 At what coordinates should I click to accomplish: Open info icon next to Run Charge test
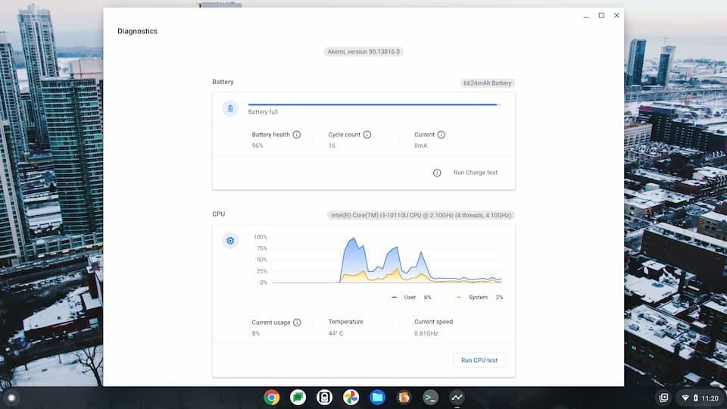[437, 173]
